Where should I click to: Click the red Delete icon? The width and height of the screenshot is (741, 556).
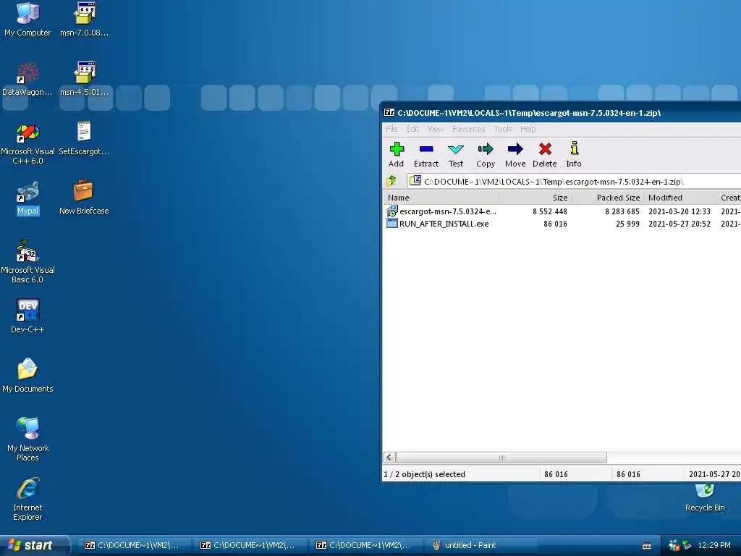point(545,155)
